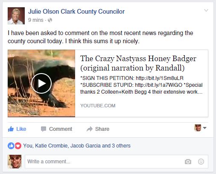Image resolution: width=216 pixels, height=174 pixels.
Task: Click the Crazy Nastyass Honey Badger title
Action: (x=138, y=63)
